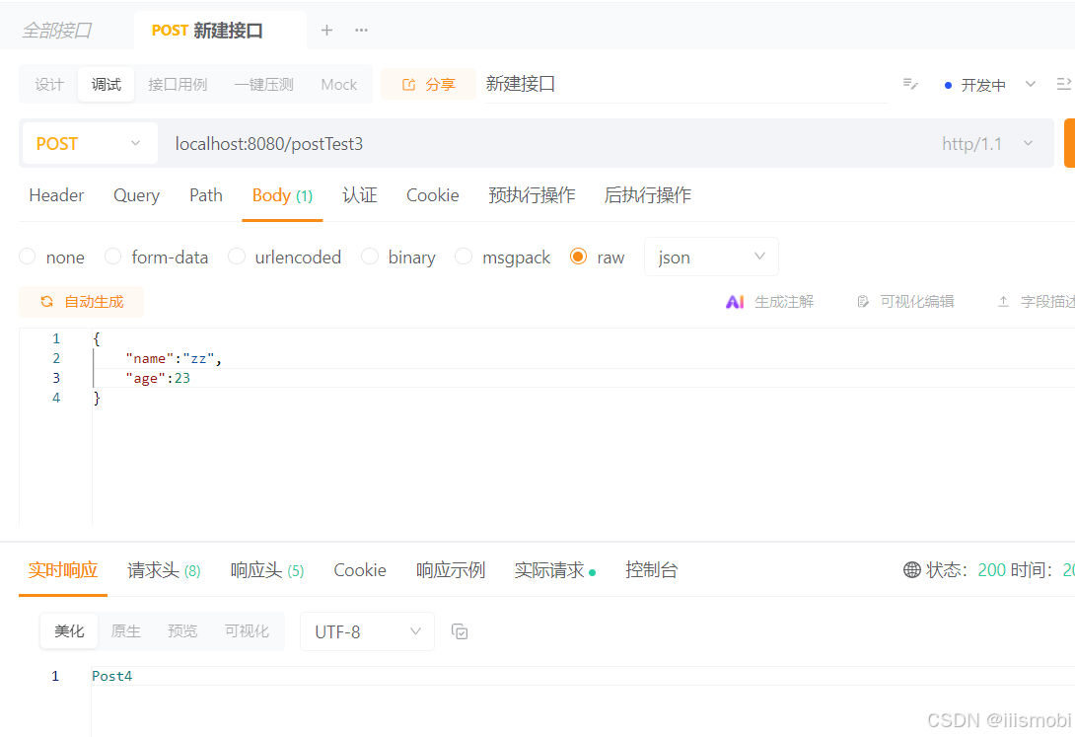The height and width of the screenshot is (737, 1075).
Task: Open the Query request tab
Action: click(x=136, y=195)
